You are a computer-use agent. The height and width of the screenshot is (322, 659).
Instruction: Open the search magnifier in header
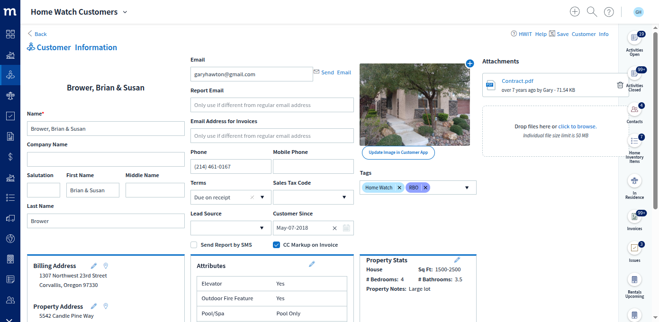(592, 12)
